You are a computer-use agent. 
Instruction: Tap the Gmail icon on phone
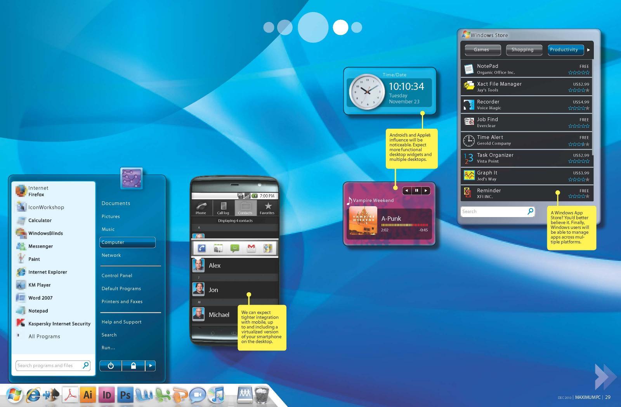pos(251,248)
